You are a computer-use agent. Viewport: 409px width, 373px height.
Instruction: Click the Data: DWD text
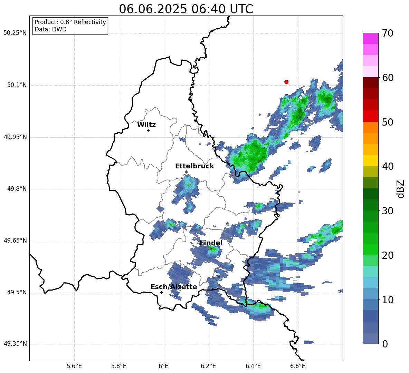50,29
